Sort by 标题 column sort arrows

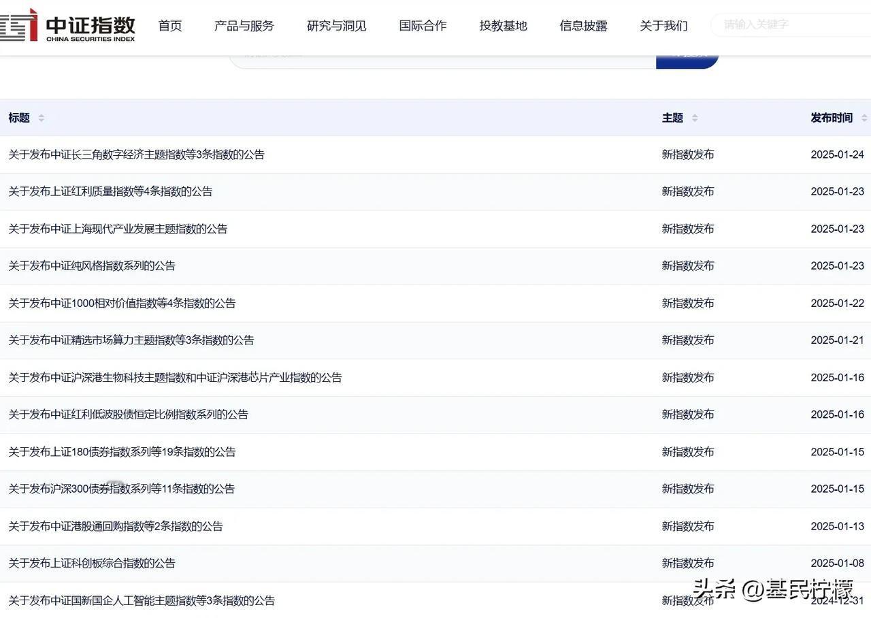pos(41,118)
